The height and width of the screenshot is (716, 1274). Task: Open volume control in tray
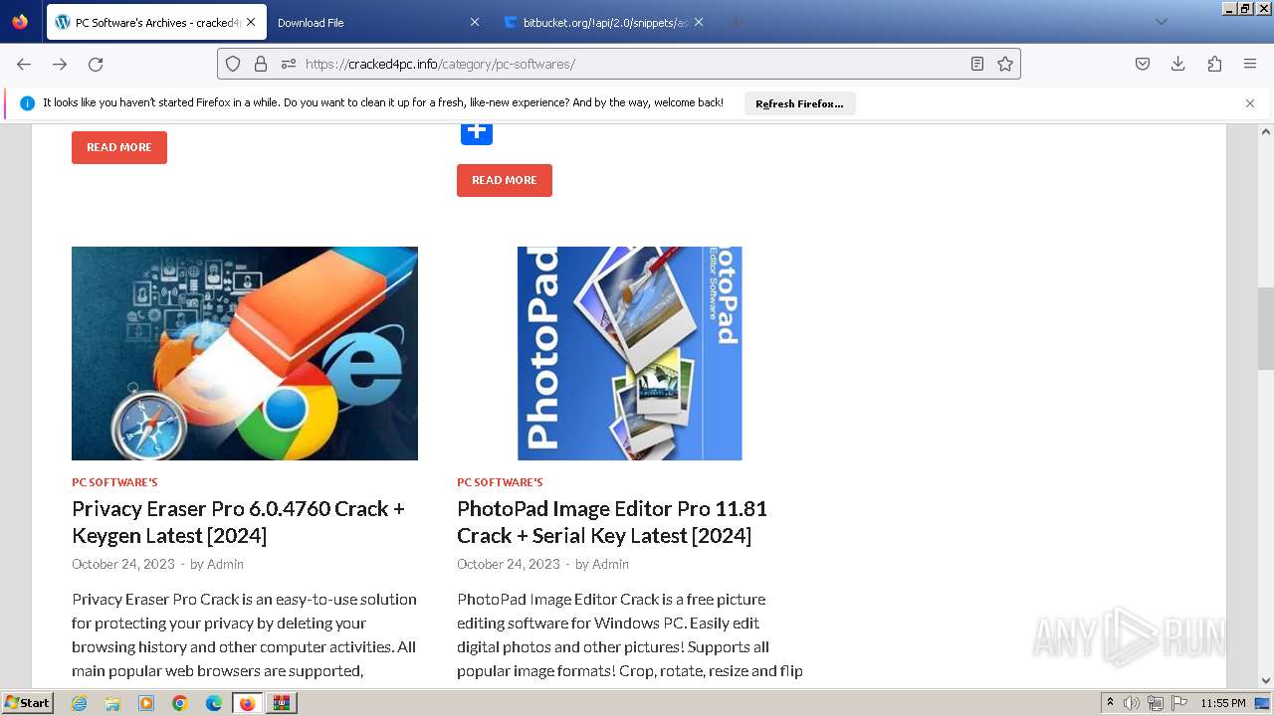point(1132,703)
